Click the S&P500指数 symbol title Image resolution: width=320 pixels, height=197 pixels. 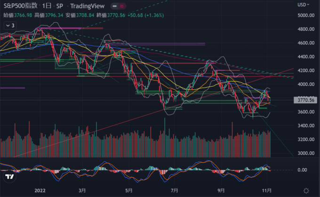tap(20, 6)
